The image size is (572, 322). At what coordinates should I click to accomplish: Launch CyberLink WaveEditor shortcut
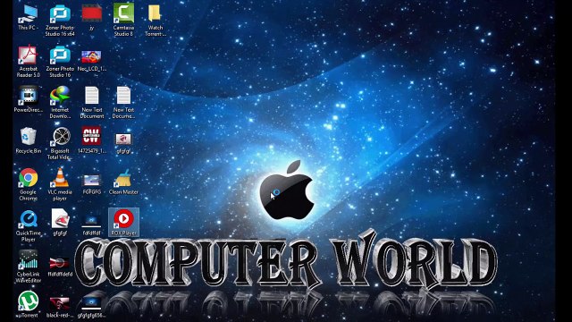pyautogui.click(x=28, y=267)
